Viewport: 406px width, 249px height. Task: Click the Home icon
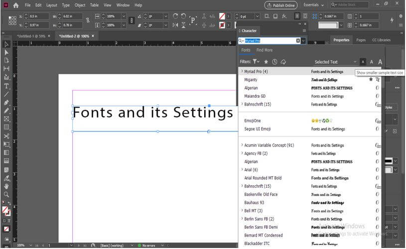coord(16,5)
